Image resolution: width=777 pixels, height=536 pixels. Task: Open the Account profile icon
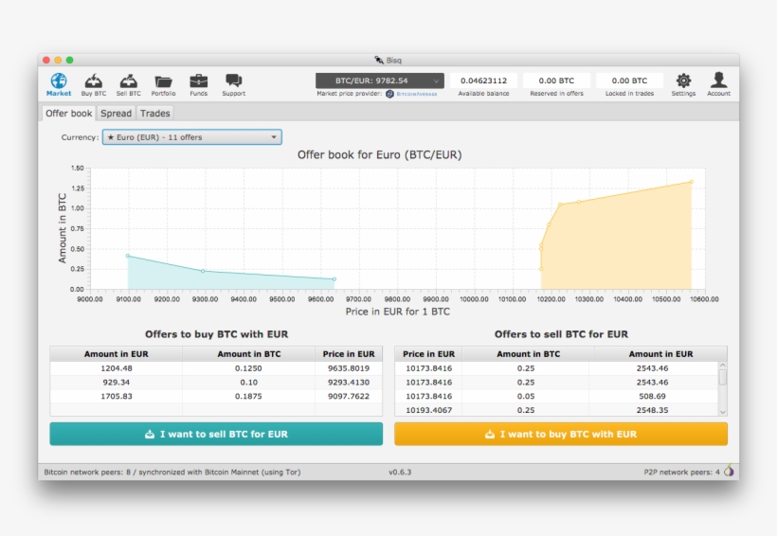pos(718,80)
